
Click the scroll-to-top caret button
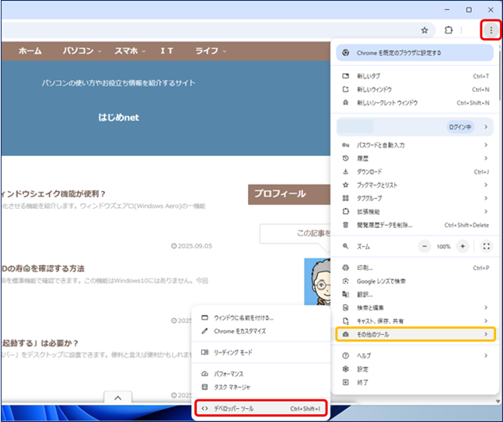117,398
